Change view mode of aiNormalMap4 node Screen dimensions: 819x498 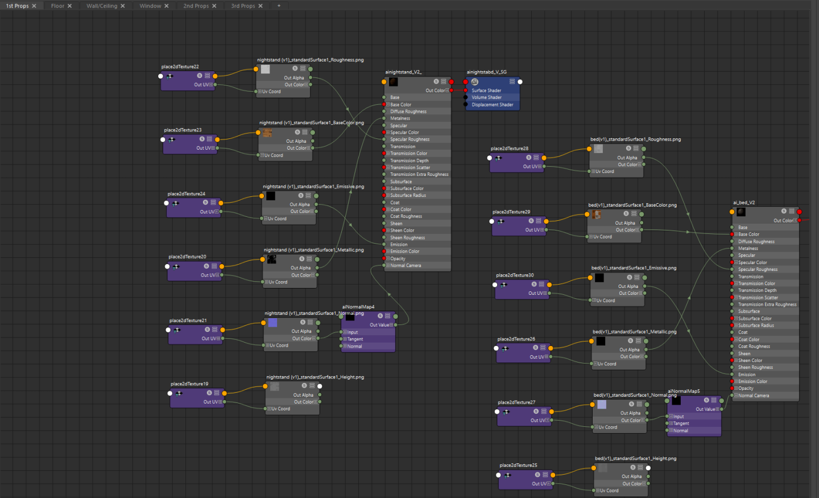pyautogui.click(x=388, y=316)
